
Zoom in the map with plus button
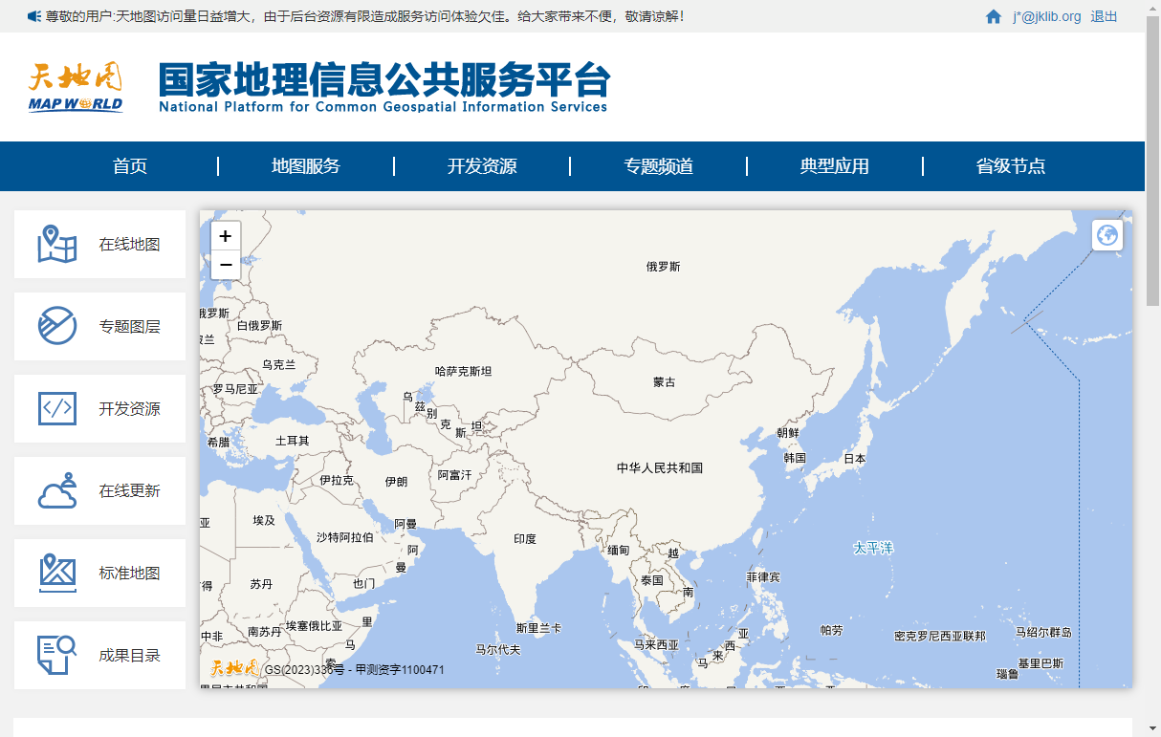[x=226, y=236]
